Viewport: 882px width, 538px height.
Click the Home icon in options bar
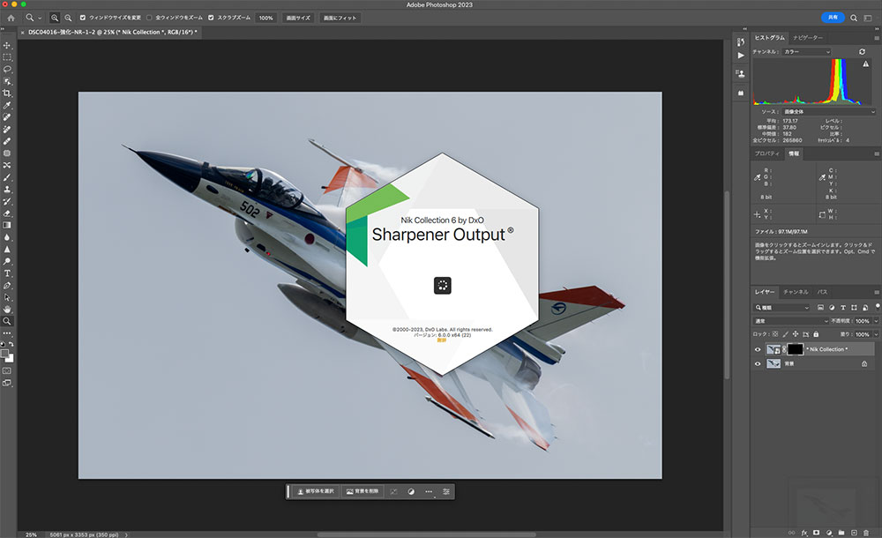pos(11,18)
